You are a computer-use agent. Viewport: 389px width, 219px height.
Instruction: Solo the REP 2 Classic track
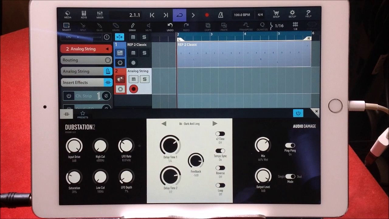pos(144,53)
